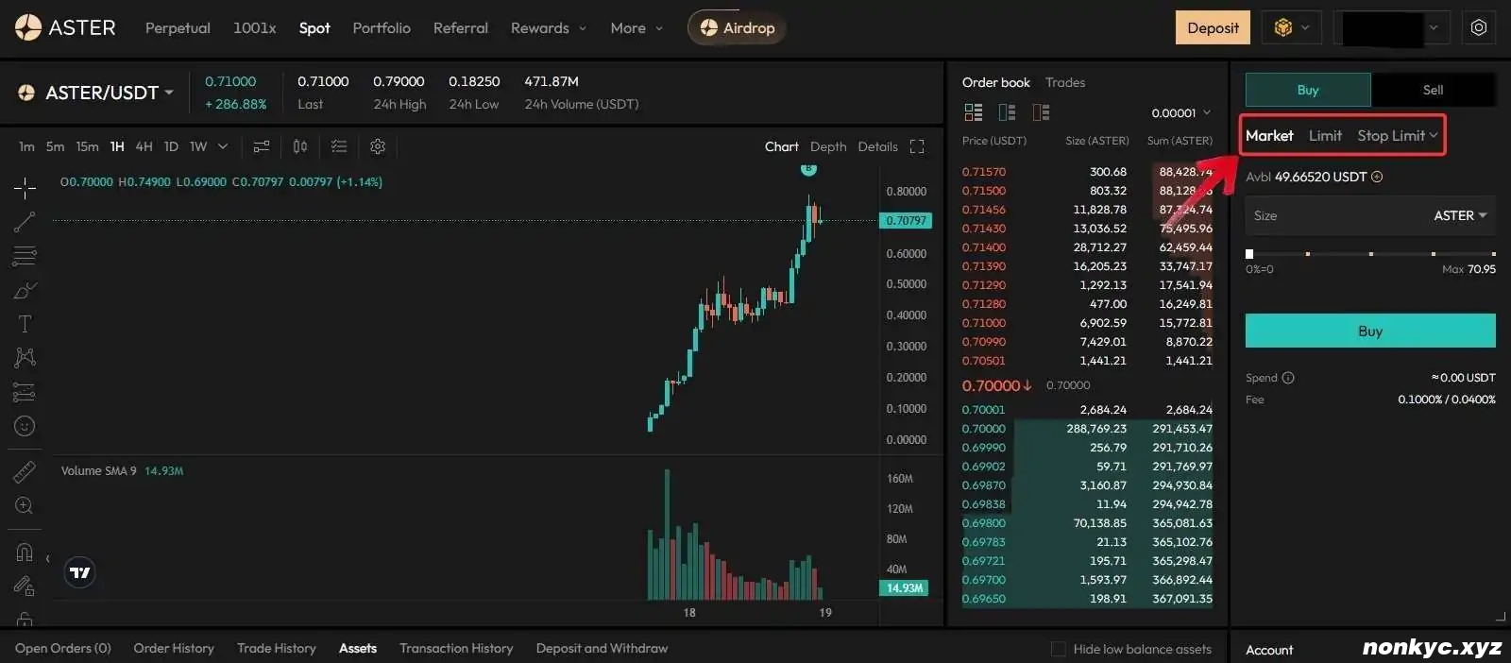The width and height of the screenshot is (1511, 663).
Task: Check Hide low balance assets
Action: coord(1059,649)
